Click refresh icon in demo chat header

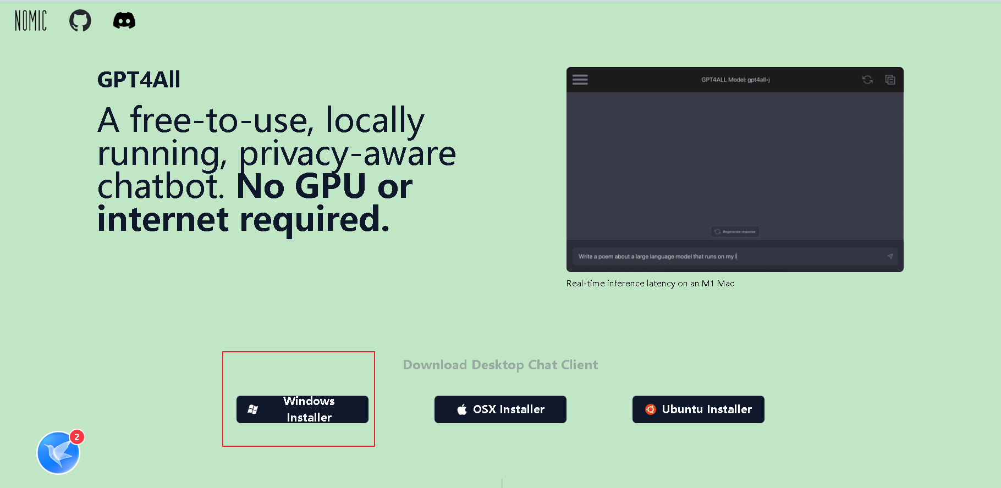(x=867, y=80)
